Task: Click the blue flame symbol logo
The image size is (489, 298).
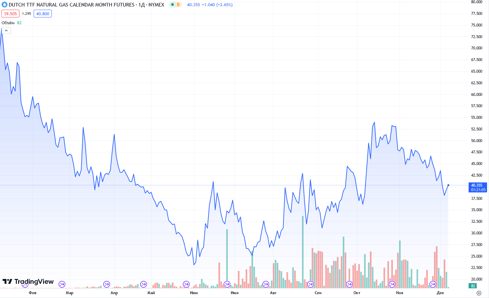Action: click(x=5, y=5)
